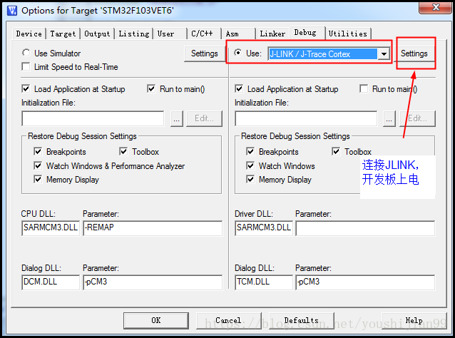
Task: Toggle J-LINK Memory Display checkbox
Action: pos(250,179)
